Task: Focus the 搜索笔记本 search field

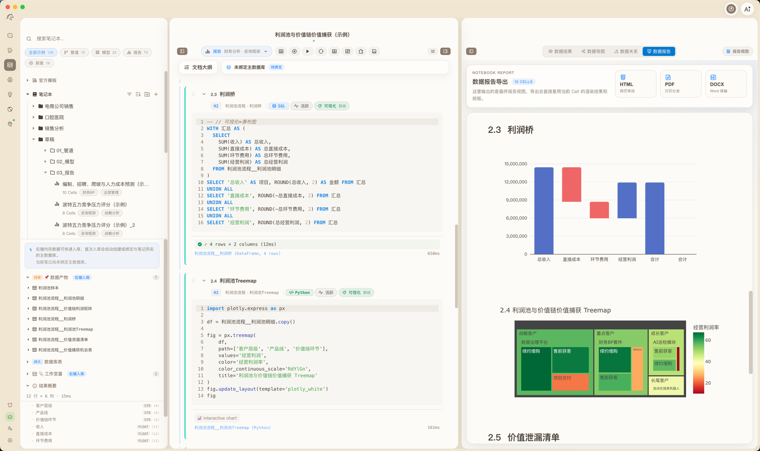Action: [x=94, y=39]
